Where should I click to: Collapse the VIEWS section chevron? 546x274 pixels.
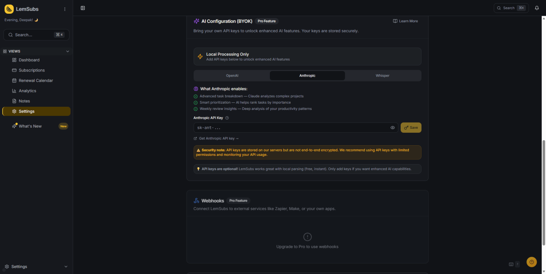coord(68,51)
